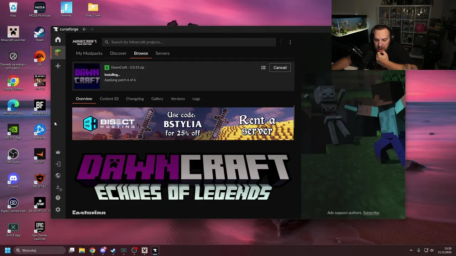Open the CurseForge Home sidebar icon
This screenshot has width=456, height=256.
58,39
